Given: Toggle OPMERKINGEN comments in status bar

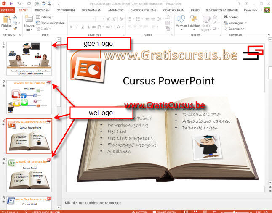Looking at the screenshot, I should click(165, 212).
